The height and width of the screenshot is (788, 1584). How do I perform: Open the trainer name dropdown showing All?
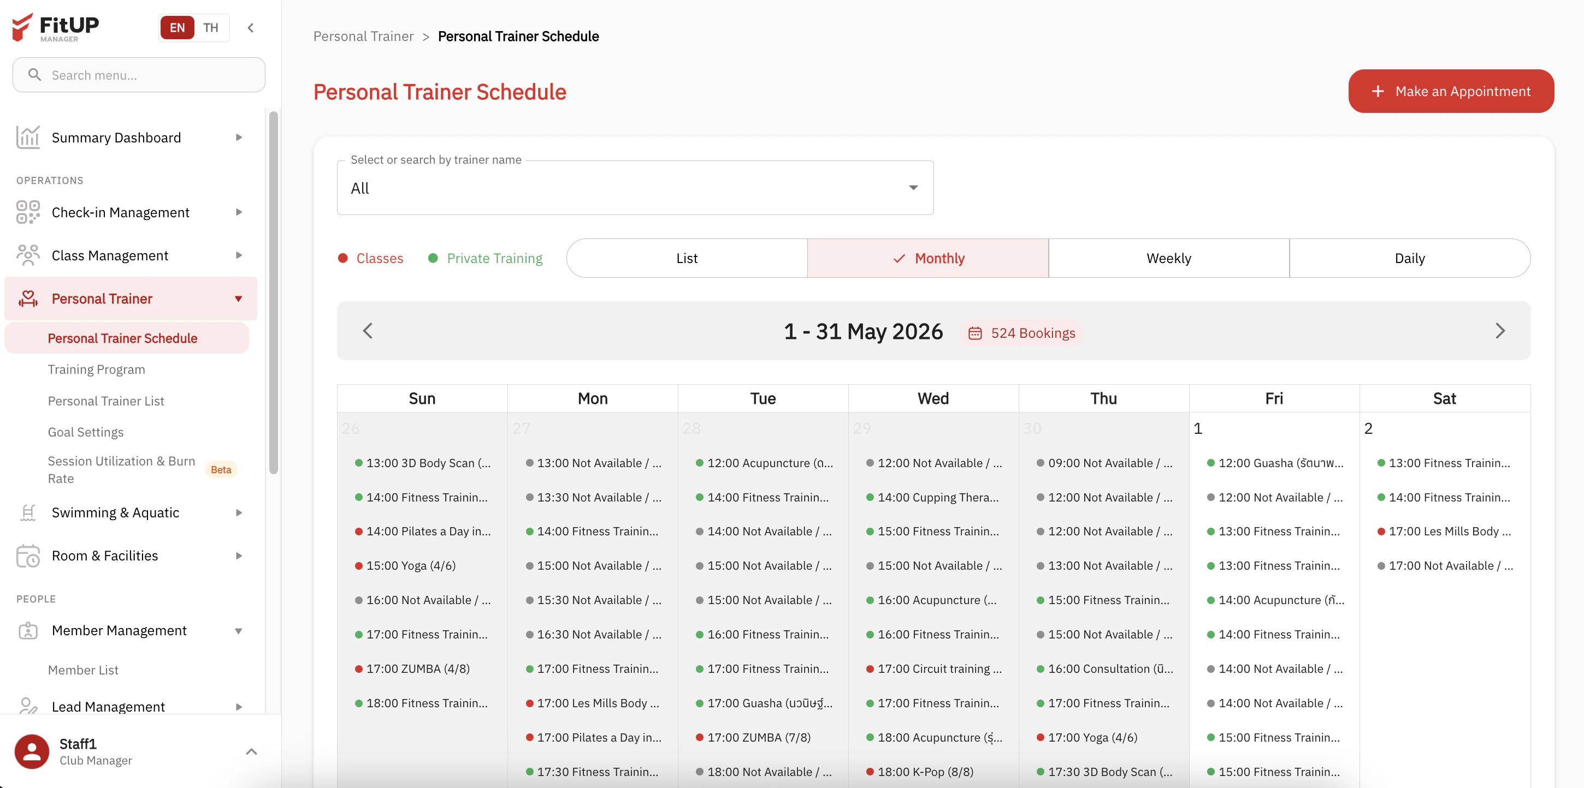click(x=635, y=188)
